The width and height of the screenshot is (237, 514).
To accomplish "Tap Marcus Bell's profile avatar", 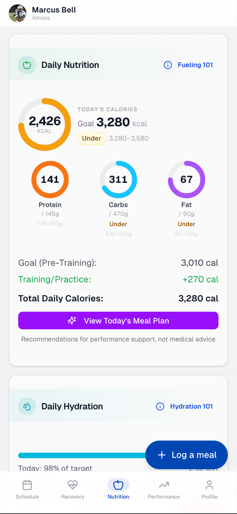I will tap(17, 14).
